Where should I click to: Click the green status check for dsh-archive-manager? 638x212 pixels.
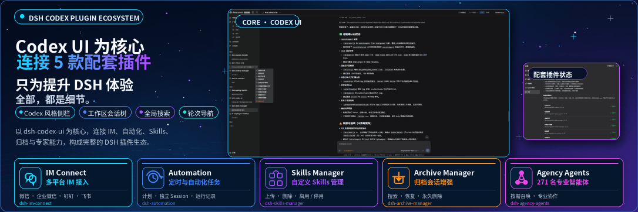click(x=613, y=126)
